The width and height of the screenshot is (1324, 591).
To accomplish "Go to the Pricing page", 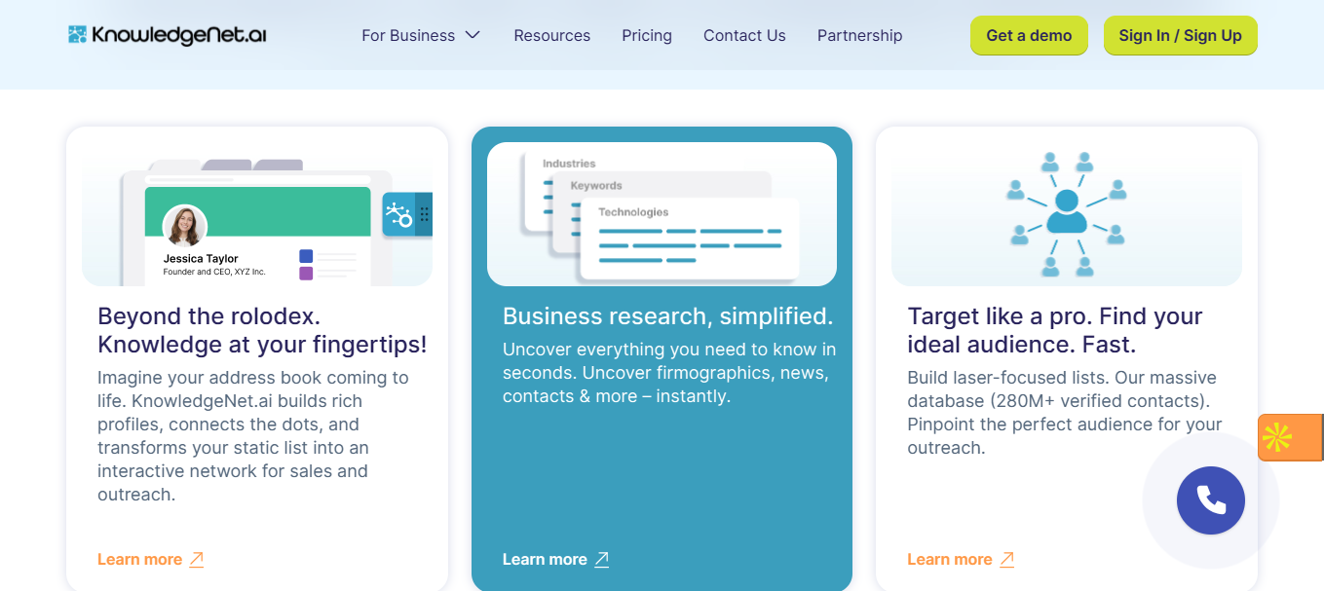I will (647, 35).
